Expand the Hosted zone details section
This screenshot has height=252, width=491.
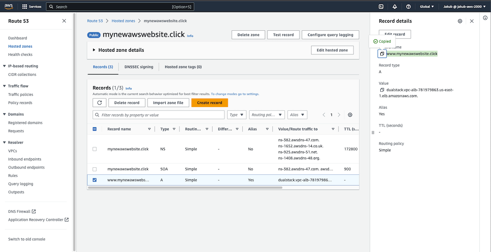(94, 50)
